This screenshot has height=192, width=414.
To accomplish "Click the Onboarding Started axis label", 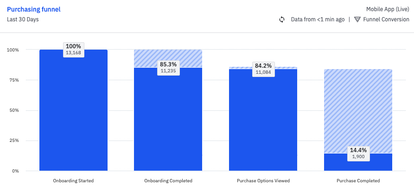I will click(x=73, y=180).
